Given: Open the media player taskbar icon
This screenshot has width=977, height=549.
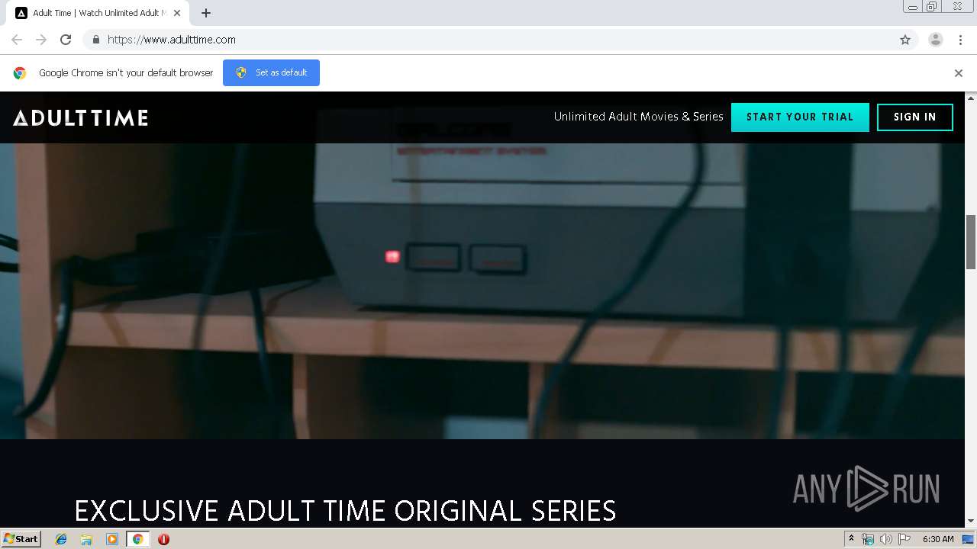Looking at the screenshot, I should pos(112,539).
